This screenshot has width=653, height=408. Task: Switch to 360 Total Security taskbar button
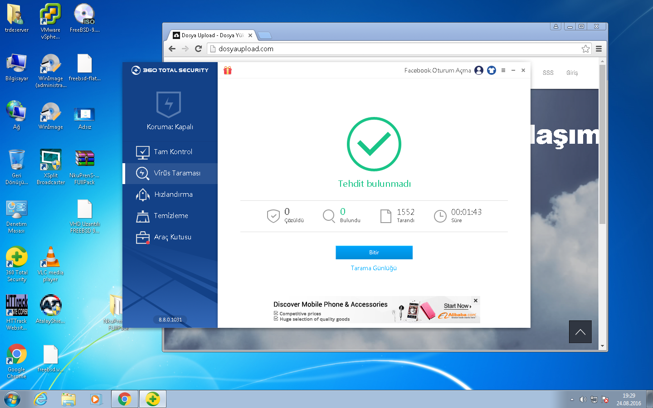153,399
